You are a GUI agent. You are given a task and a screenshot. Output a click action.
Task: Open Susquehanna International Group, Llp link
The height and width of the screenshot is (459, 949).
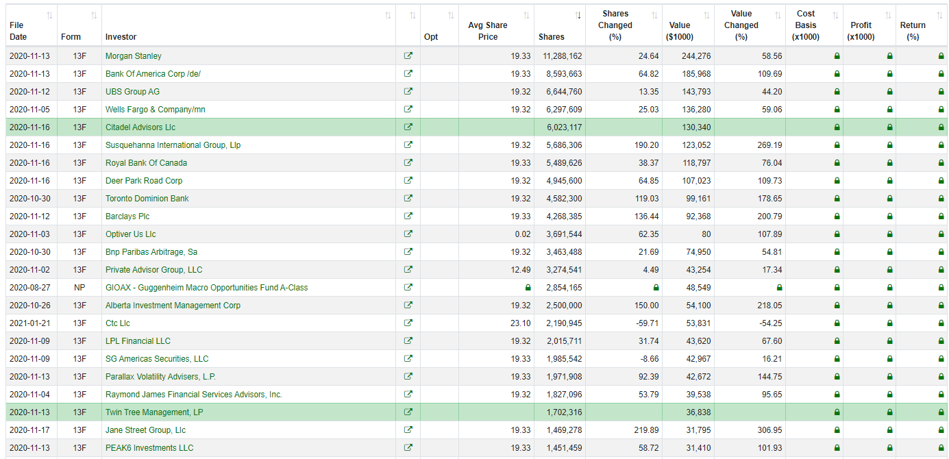tap(173, 145)
